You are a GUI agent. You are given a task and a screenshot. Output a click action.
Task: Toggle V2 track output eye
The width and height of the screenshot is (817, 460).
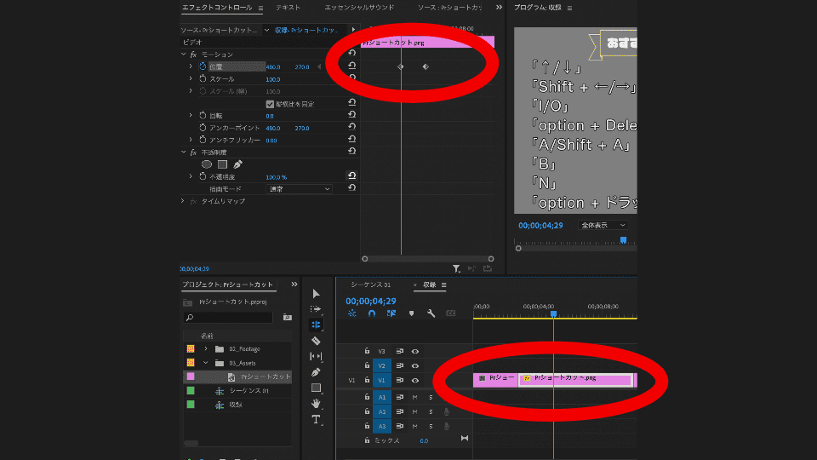[x=414, y=365]
